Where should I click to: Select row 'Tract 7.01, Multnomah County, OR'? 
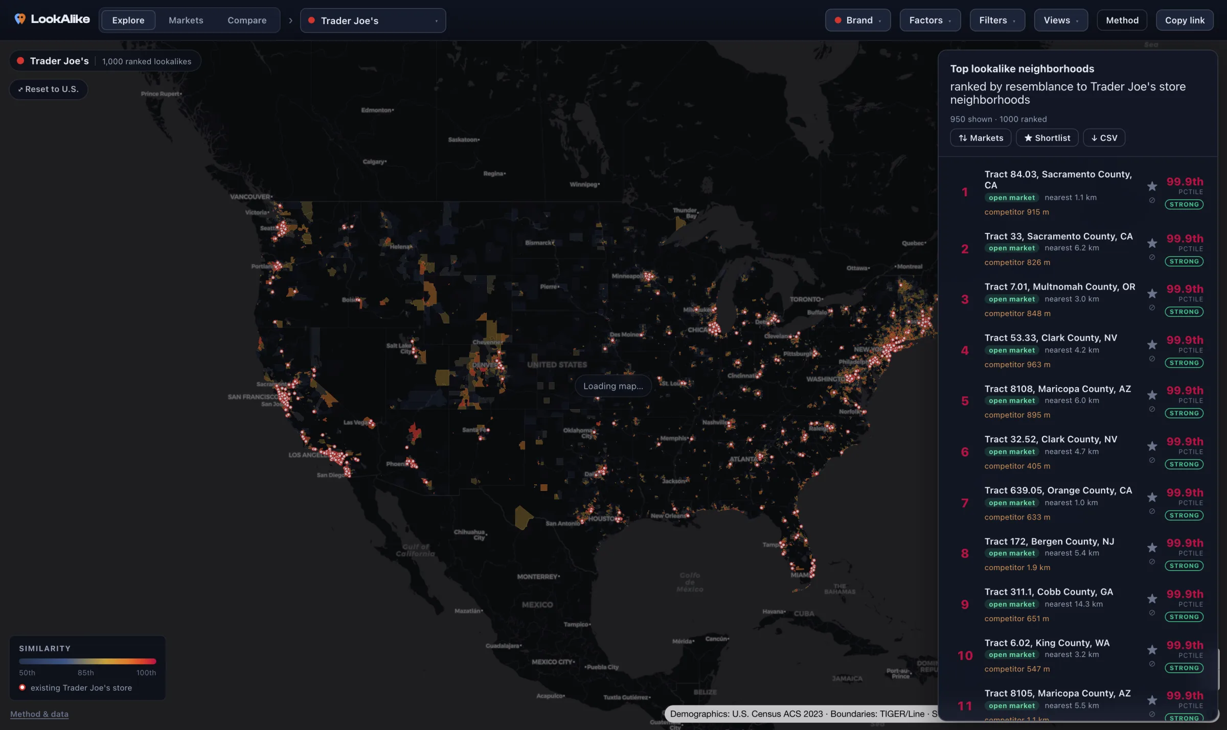(x=1079, y=300)
